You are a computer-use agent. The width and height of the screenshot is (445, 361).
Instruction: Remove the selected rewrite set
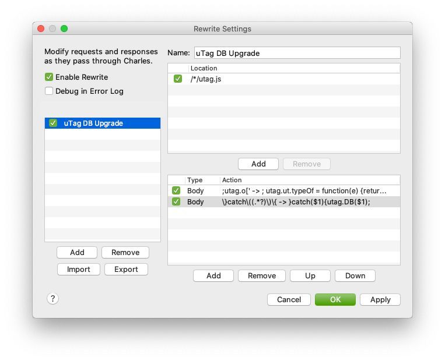pos(125,252)
